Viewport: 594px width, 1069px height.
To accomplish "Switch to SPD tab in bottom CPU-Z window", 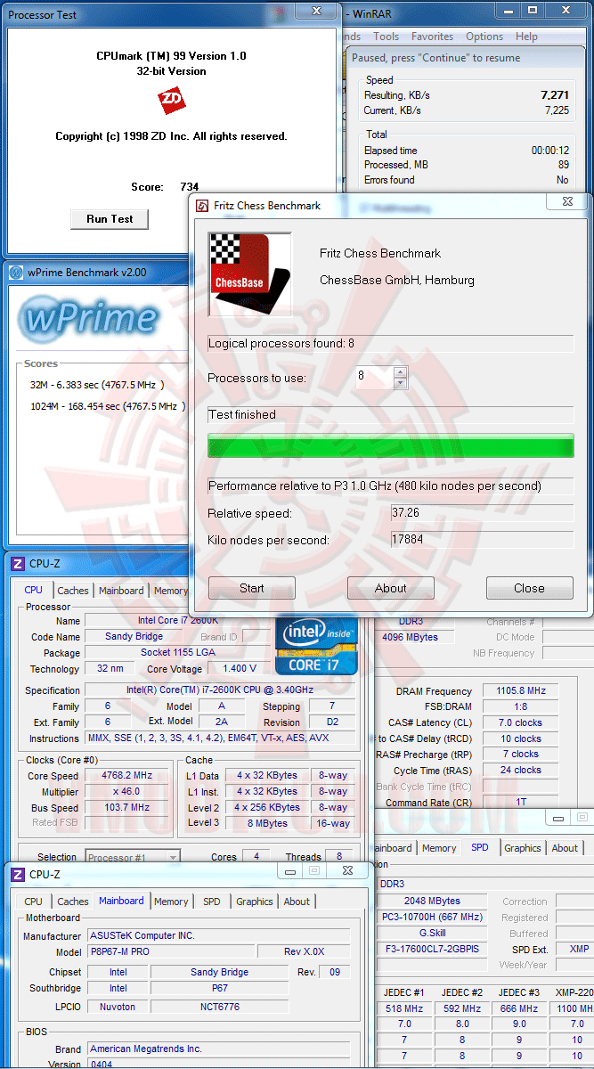I will pyautogui.click(x=211, y=902).
